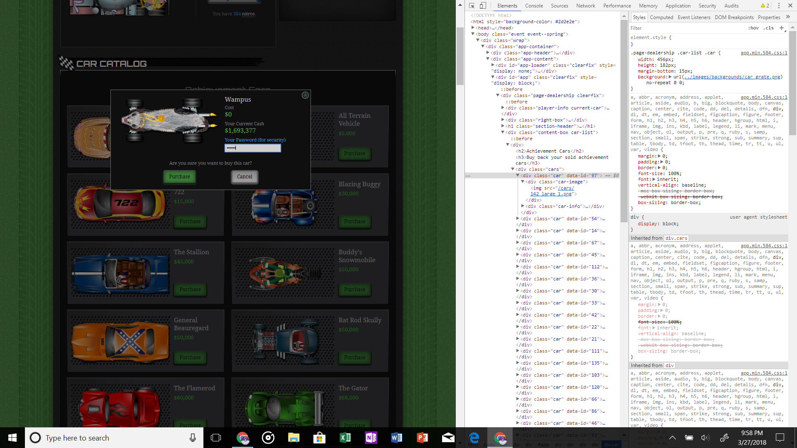The image size is (797, 448).
Task: Expand the head element node
Action: (x=473, y=28)
